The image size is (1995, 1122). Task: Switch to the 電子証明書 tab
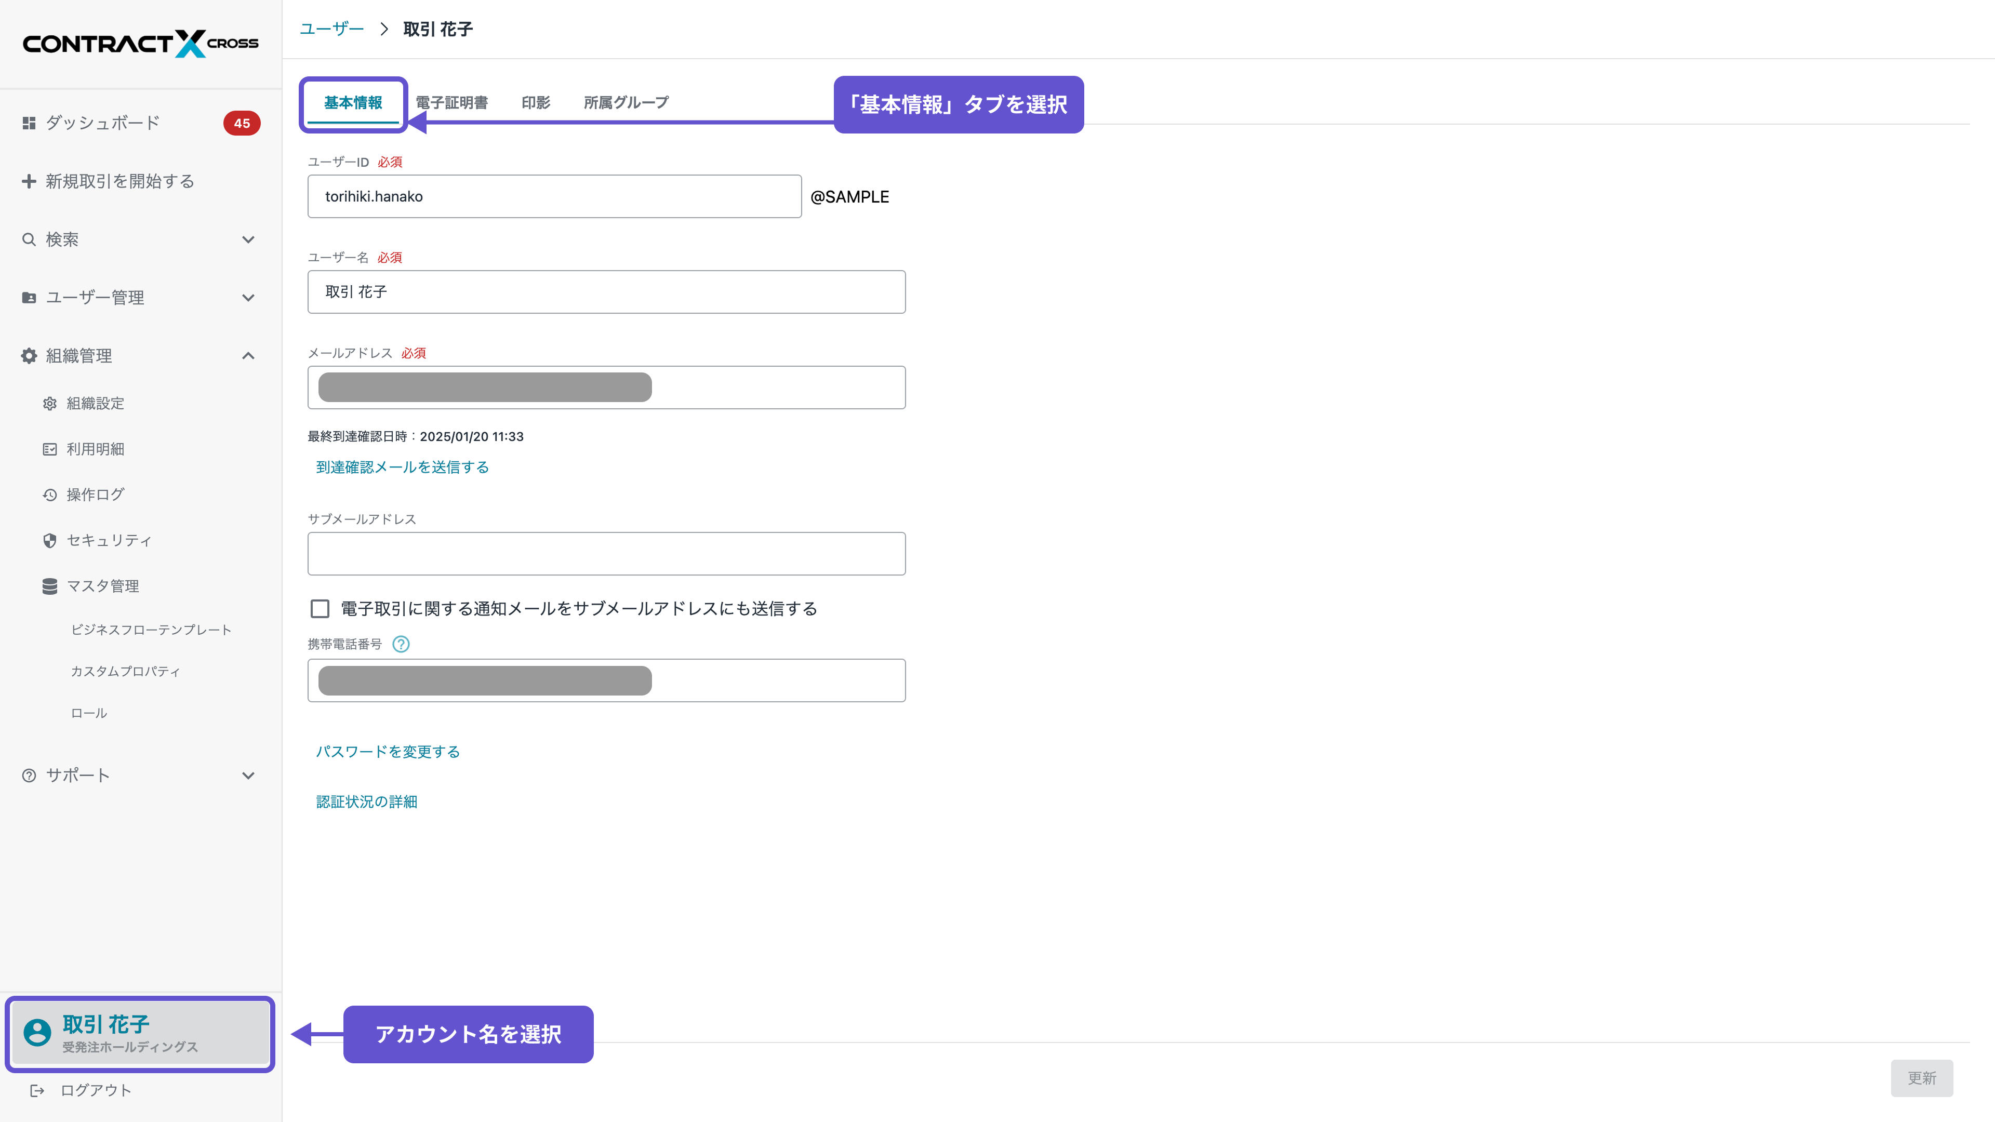pos(451,102)
